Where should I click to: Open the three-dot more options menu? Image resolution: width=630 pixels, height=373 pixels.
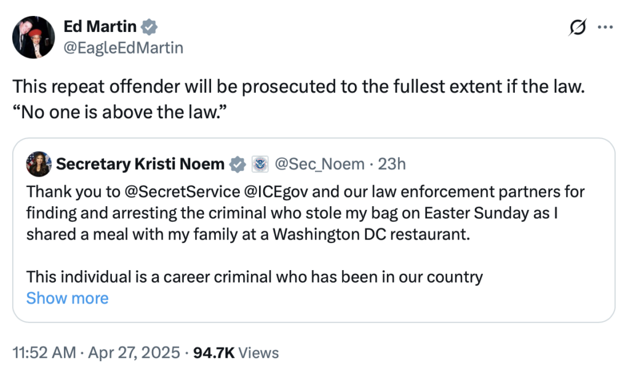coord(605,27)
